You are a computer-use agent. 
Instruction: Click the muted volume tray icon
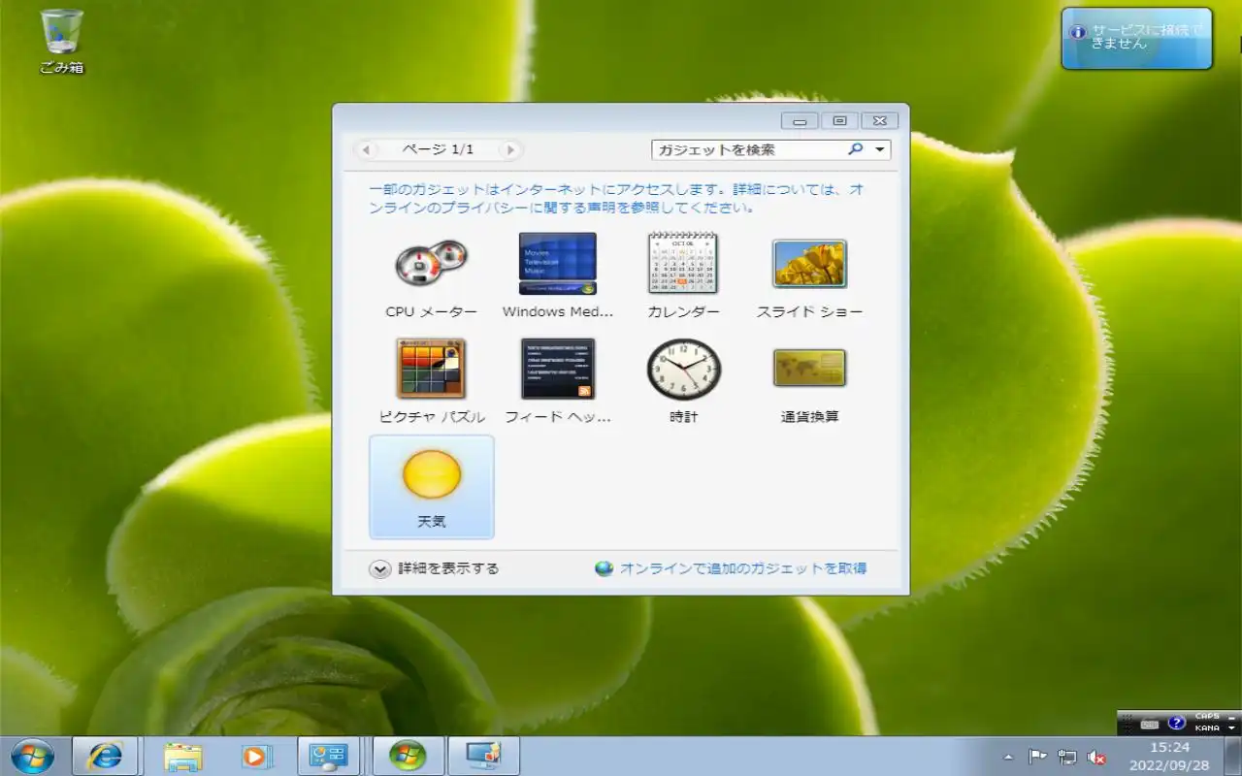pyautogui.click(x=1097, y=757)
